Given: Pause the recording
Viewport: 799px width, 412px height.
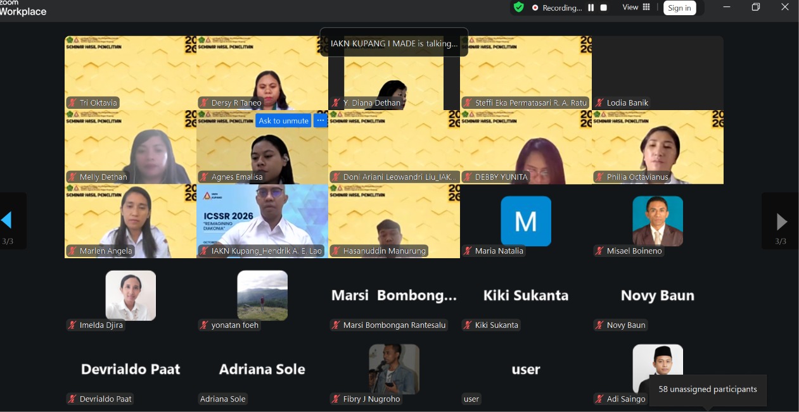Looking at the screenshot, I should (x=591, y=8).
